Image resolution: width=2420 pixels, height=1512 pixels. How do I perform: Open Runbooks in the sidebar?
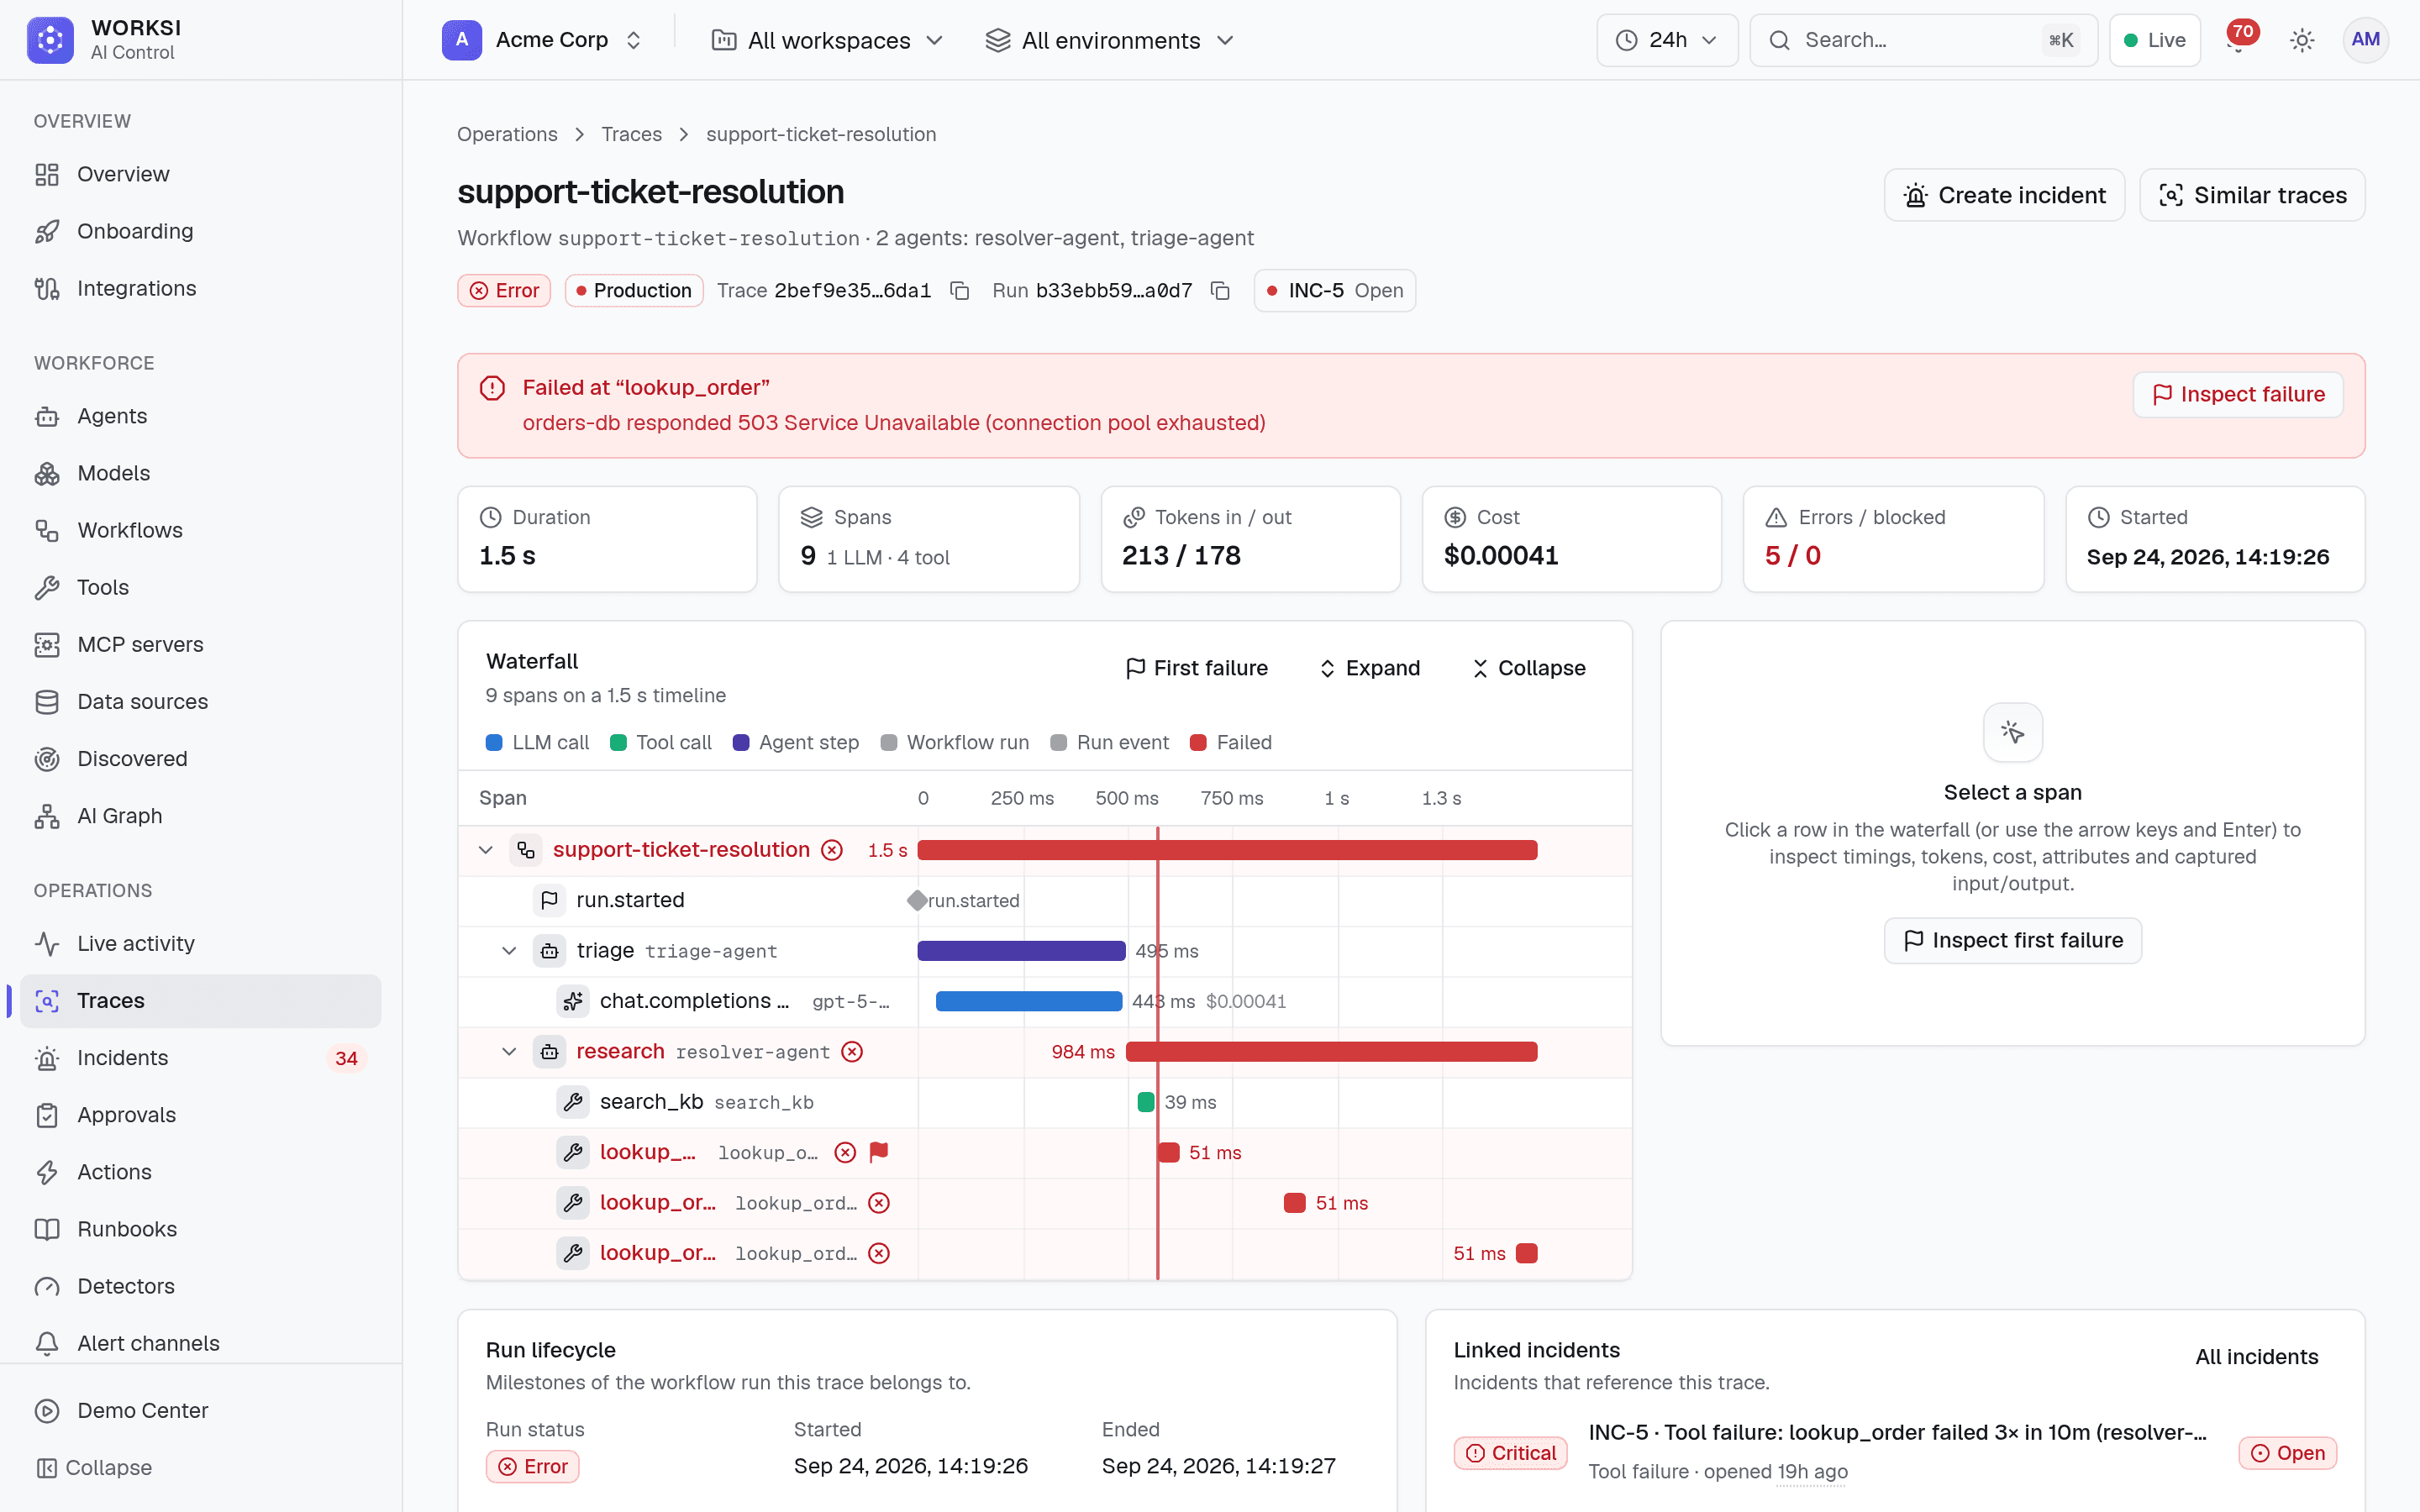[x=200, y=1229]
